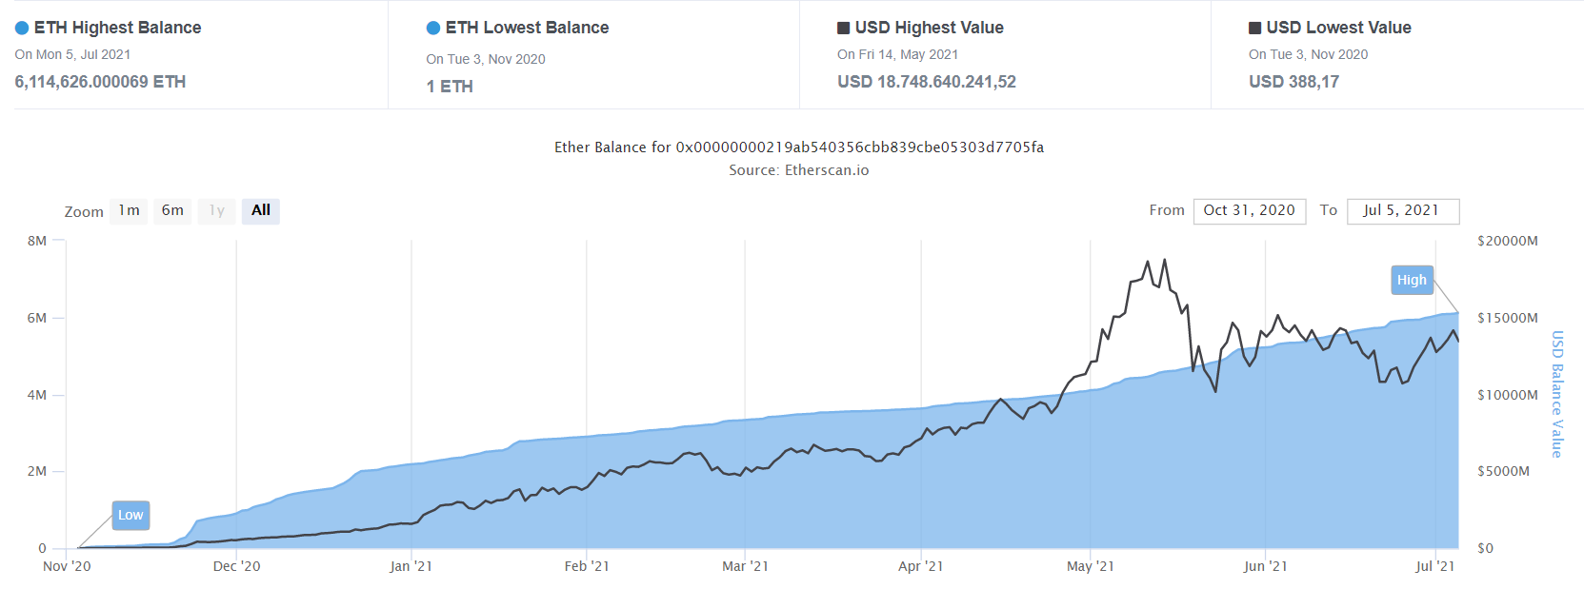Viewport: 1584px width, 589px height.
Task: Click the Low flag marker on chart
Action: pos(130,515)
